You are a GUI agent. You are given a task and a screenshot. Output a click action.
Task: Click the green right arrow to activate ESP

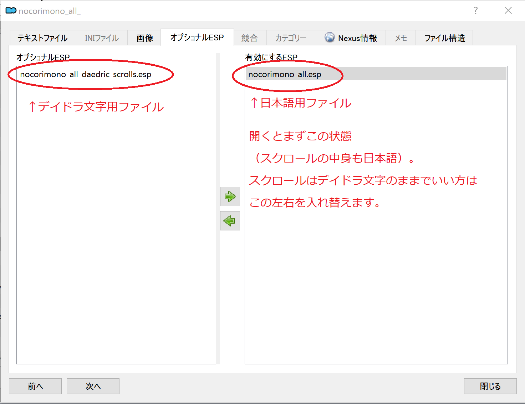pyautogui.click(x=230, y=196)
